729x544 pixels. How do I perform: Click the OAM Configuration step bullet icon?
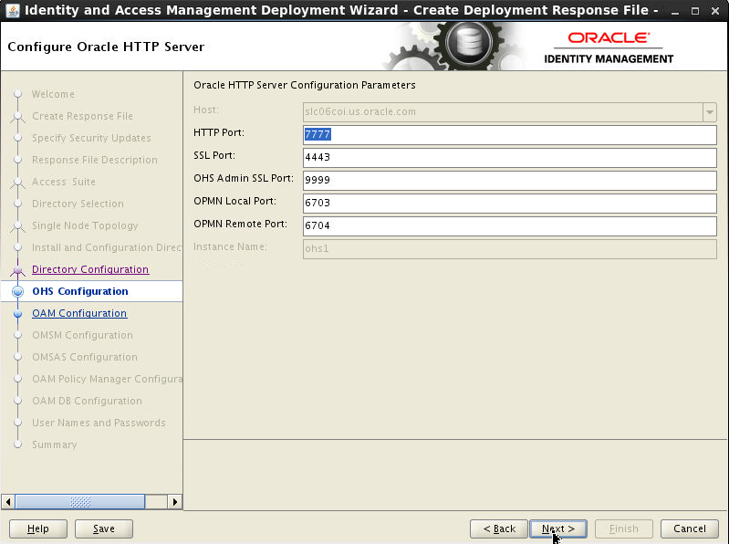(17, 313)
